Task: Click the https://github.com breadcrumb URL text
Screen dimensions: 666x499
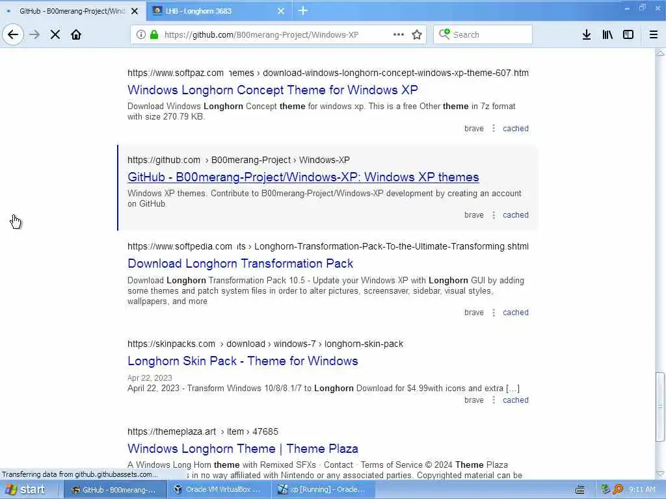Action: tap(163, 160)
